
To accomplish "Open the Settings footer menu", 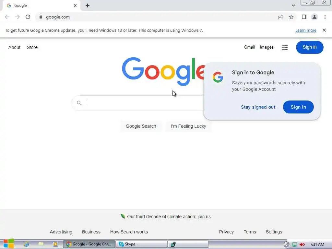I will [x=274, y=232].
